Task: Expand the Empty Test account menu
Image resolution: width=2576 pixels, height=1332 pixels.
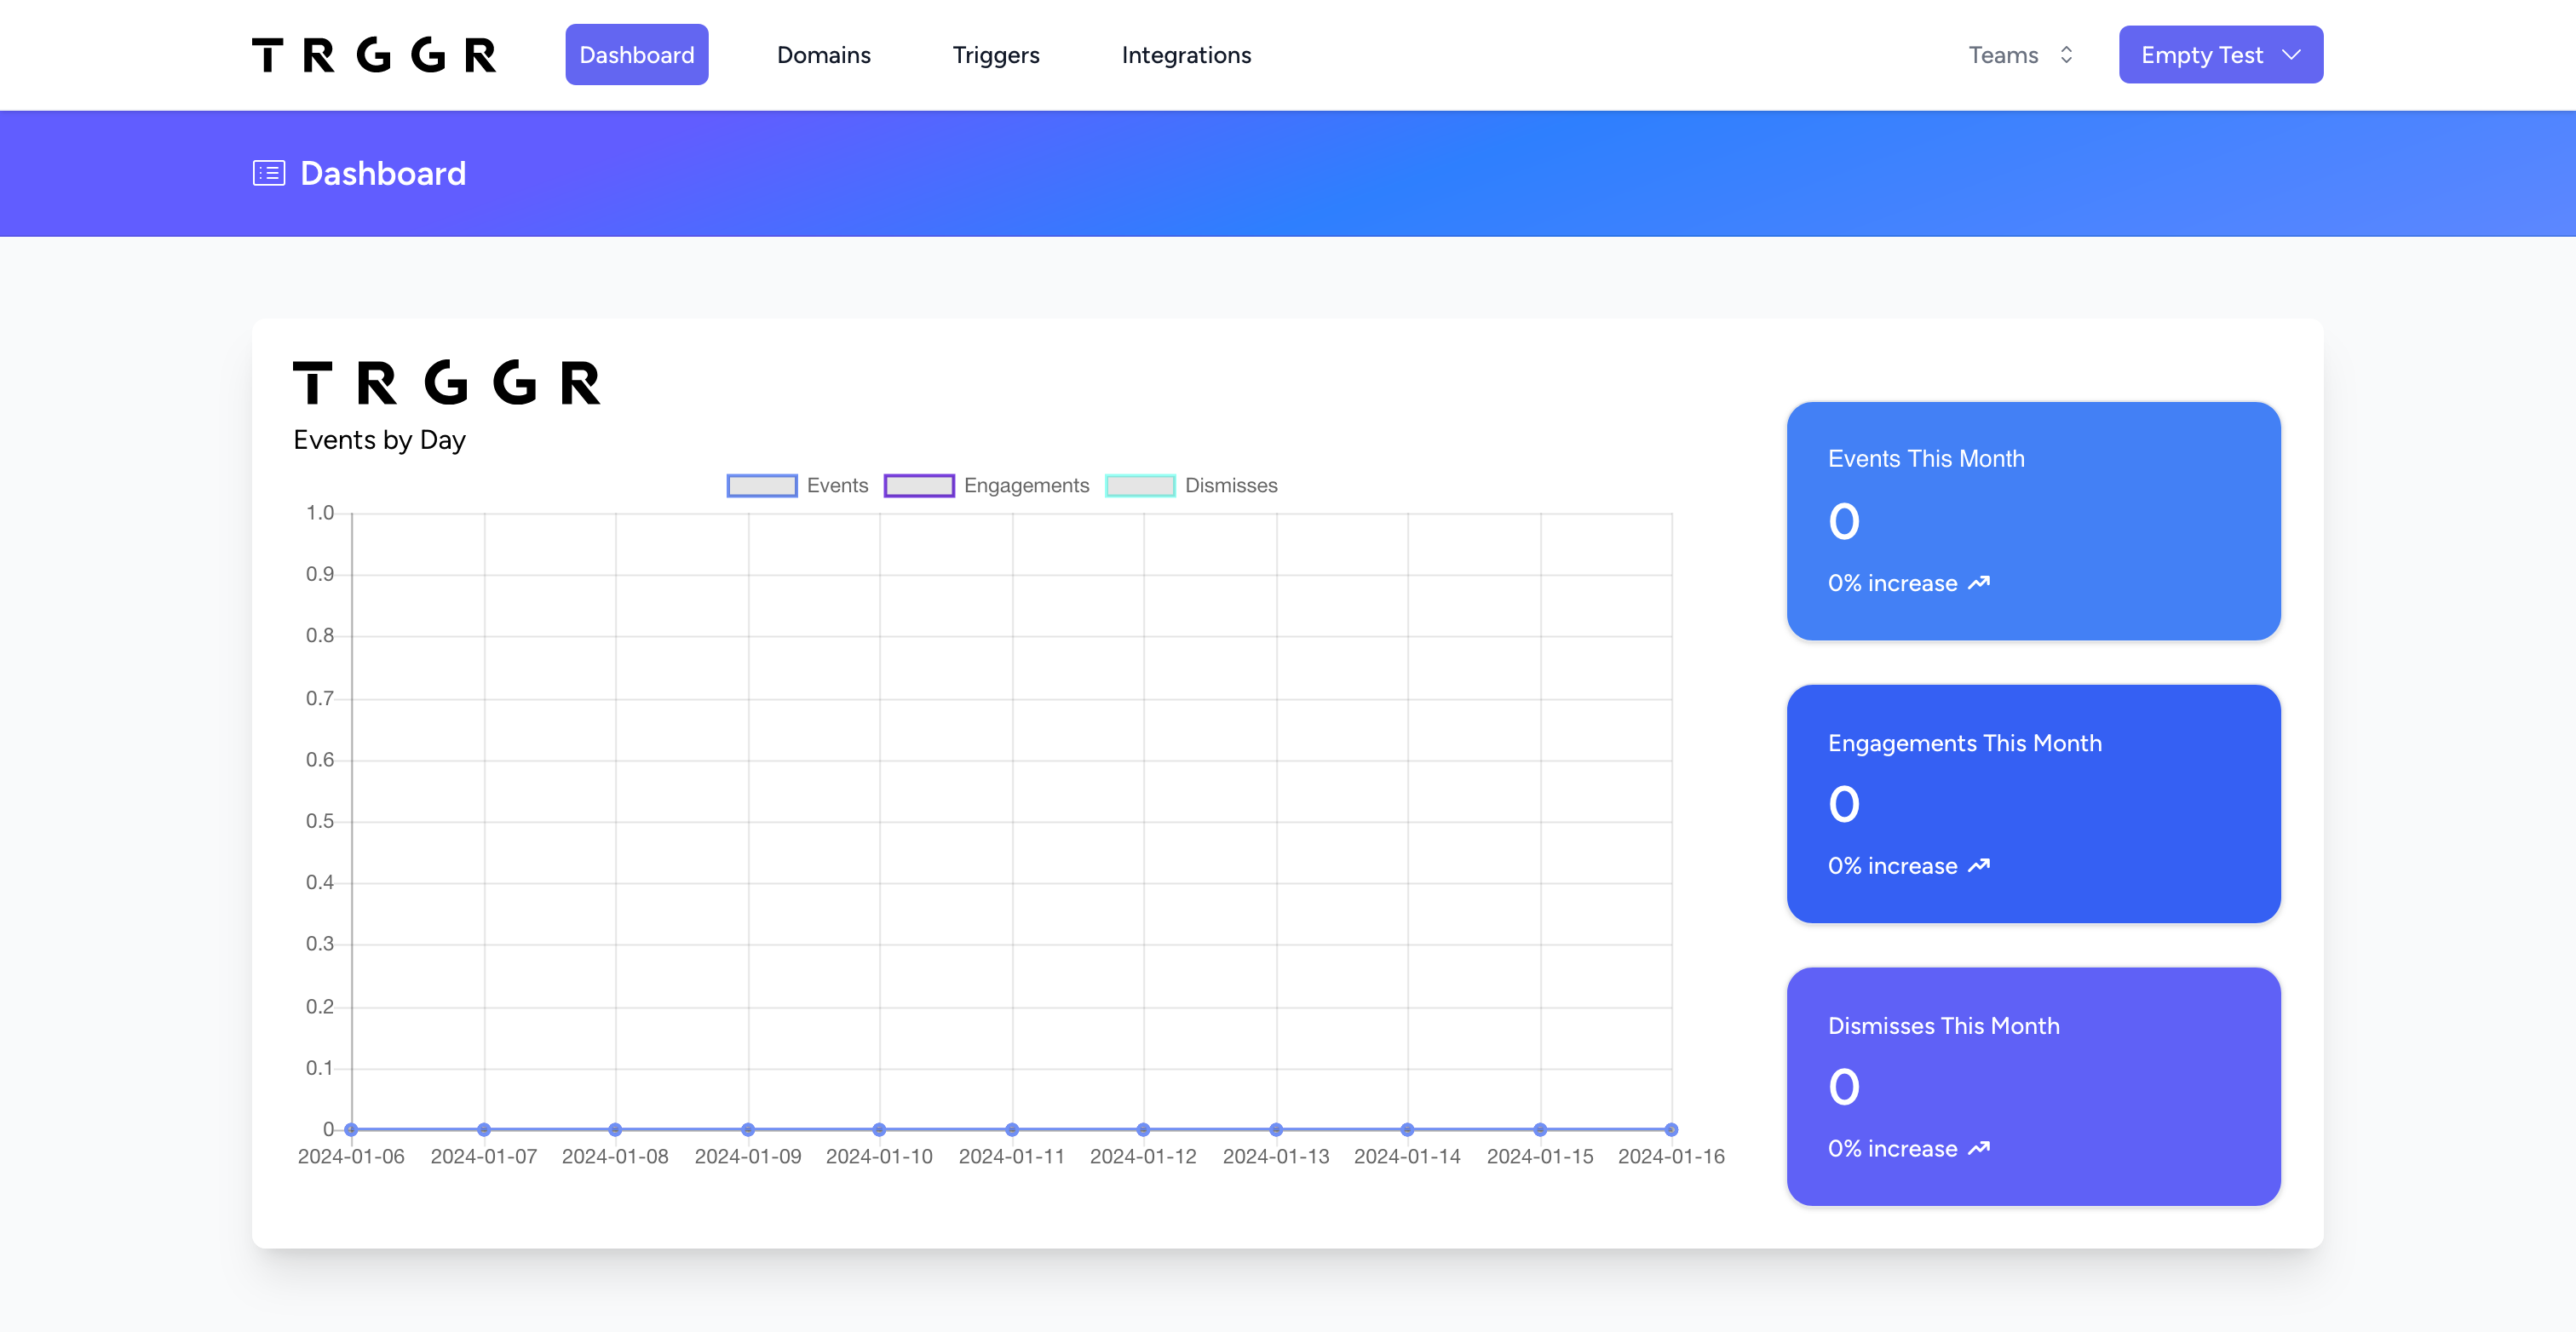Action: pos(2220,55)
